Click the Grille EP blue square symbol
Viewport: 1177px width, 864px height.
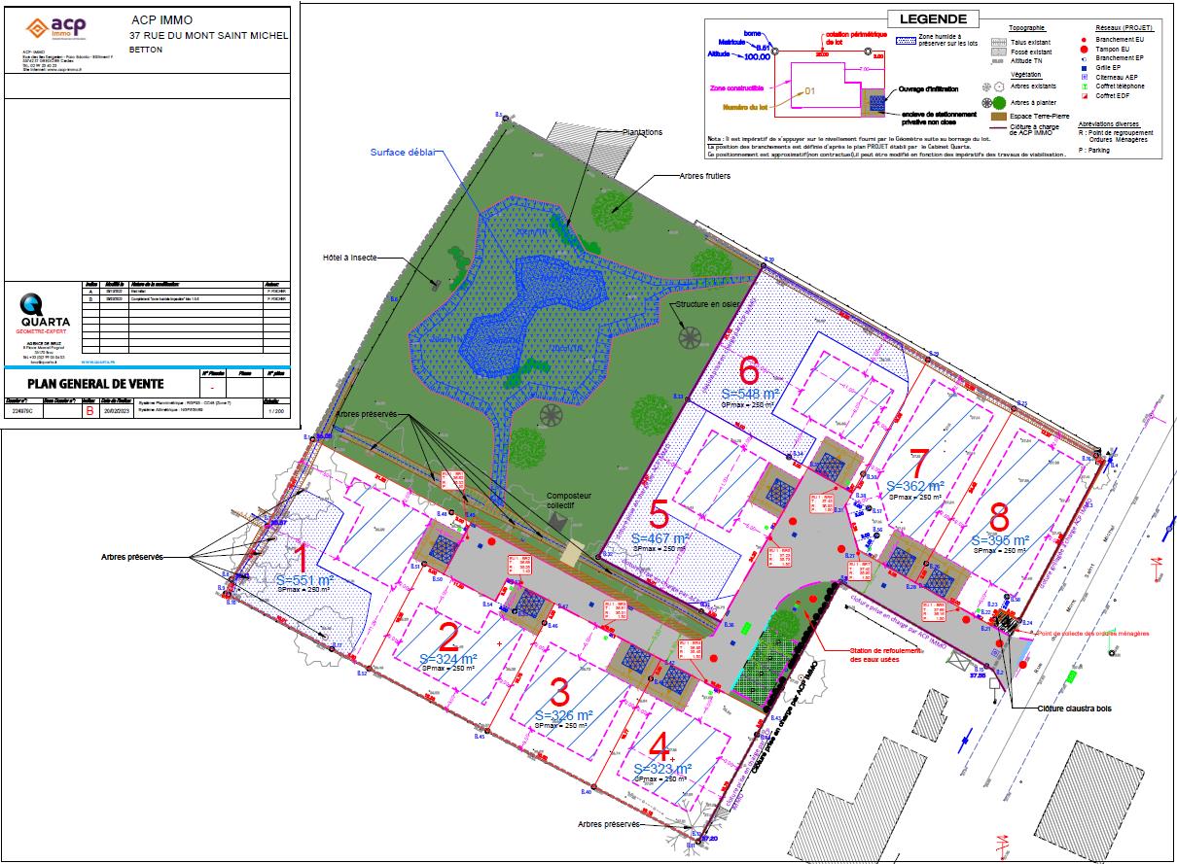1083,67
